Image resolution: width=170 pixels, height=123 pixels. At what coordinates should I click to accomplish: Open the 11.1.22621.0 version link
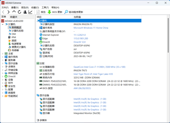click(80, 35)
